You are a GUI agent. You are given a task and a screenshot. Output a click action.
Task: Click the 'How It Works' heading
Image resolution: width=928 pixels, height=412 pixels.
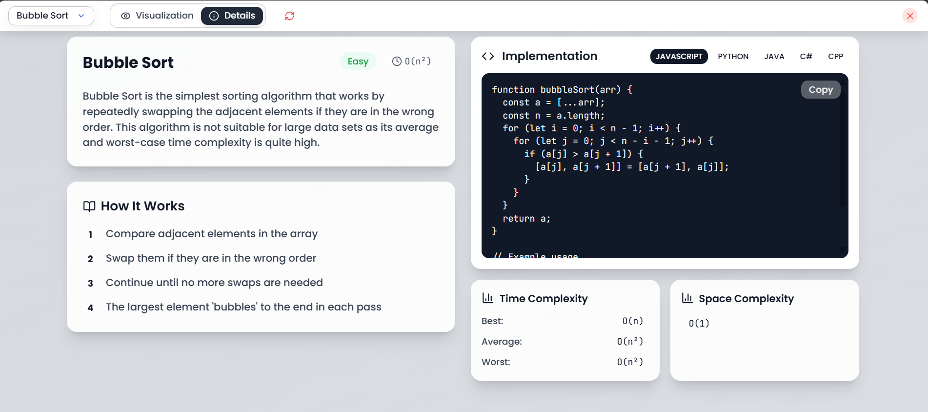coord(142,206)
